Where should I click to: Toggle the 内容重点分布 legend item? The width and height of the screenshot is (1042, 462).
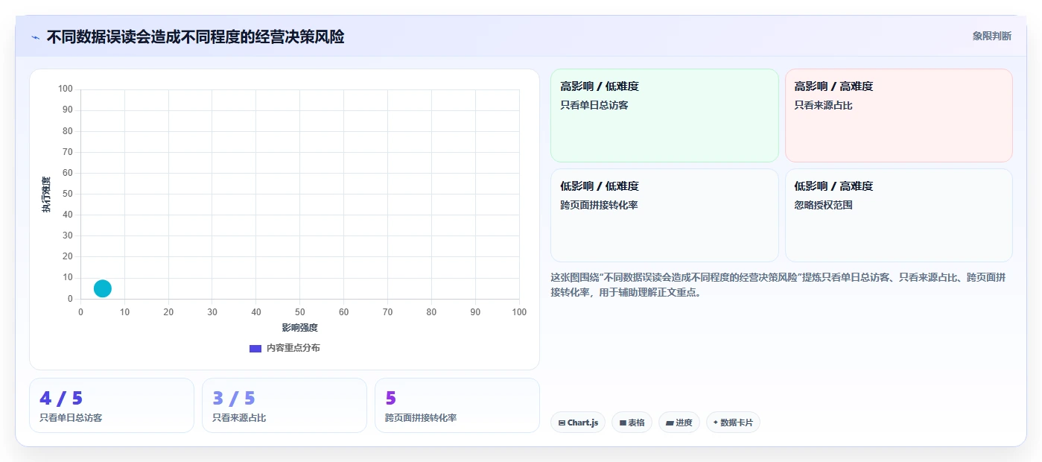285,348
